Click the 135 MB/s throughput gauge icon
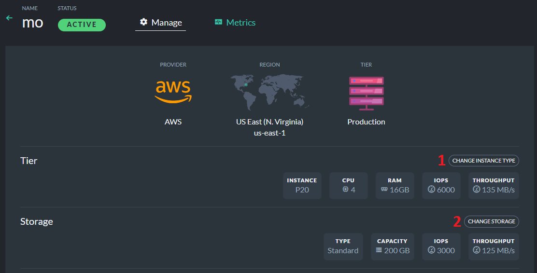 [476, 189]
